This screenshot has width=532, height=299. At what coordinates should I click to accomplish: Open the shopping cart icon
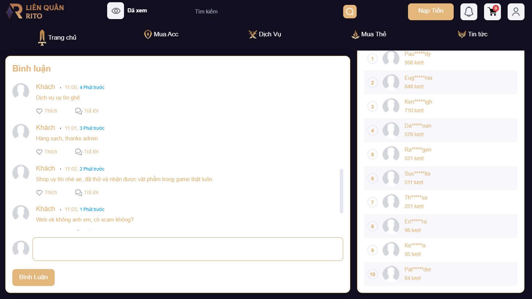click(492, 12)
